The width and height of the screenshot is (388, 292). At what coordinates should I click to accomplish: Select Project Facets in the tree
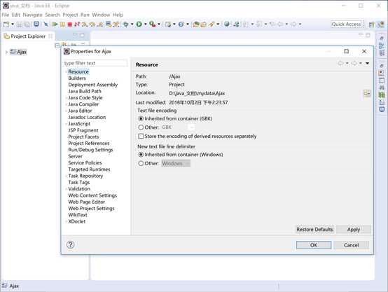[83, 137]
